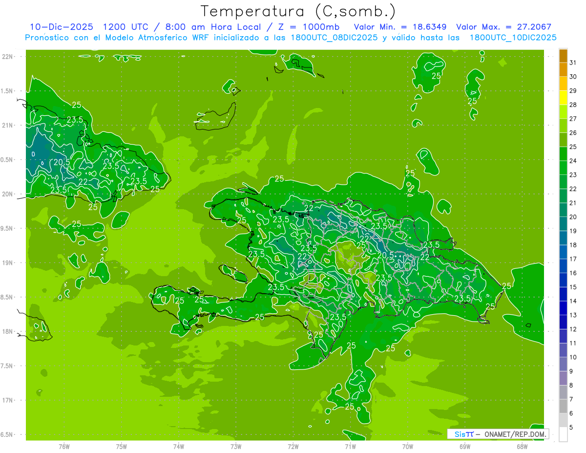Click the legend value '5'
The image size is (586, 453).
(x=571, y=427)
